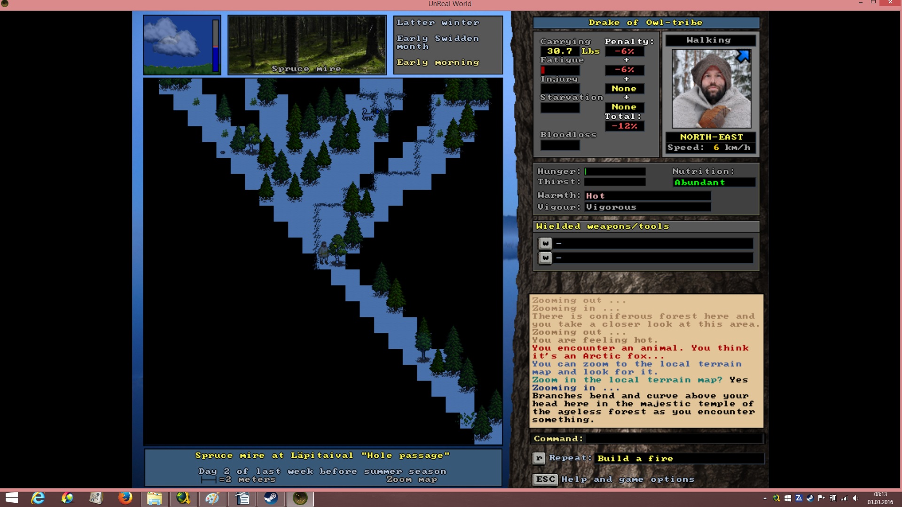Click the 'Hot' warmth value
The image size is (902, 507).
click(x=647, y=196)
